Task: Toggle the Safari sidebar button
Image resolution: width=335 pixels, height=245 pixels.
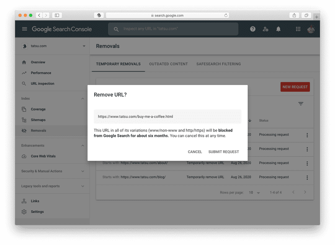Action: 57,15
